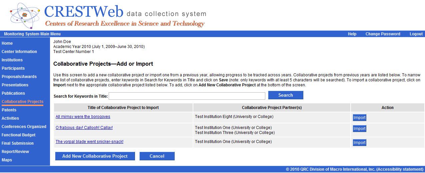Image resolution: width=425 pixels, height=173 pixels.
Task: Open Center Information section
Action: pyautogui.click(x=19, y=52)
